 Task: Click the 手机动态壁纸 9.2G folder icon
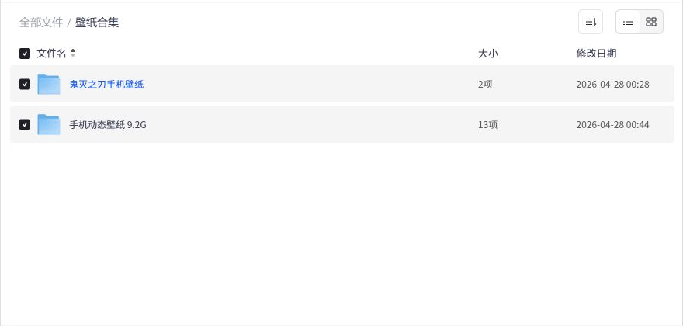[48, 125]
